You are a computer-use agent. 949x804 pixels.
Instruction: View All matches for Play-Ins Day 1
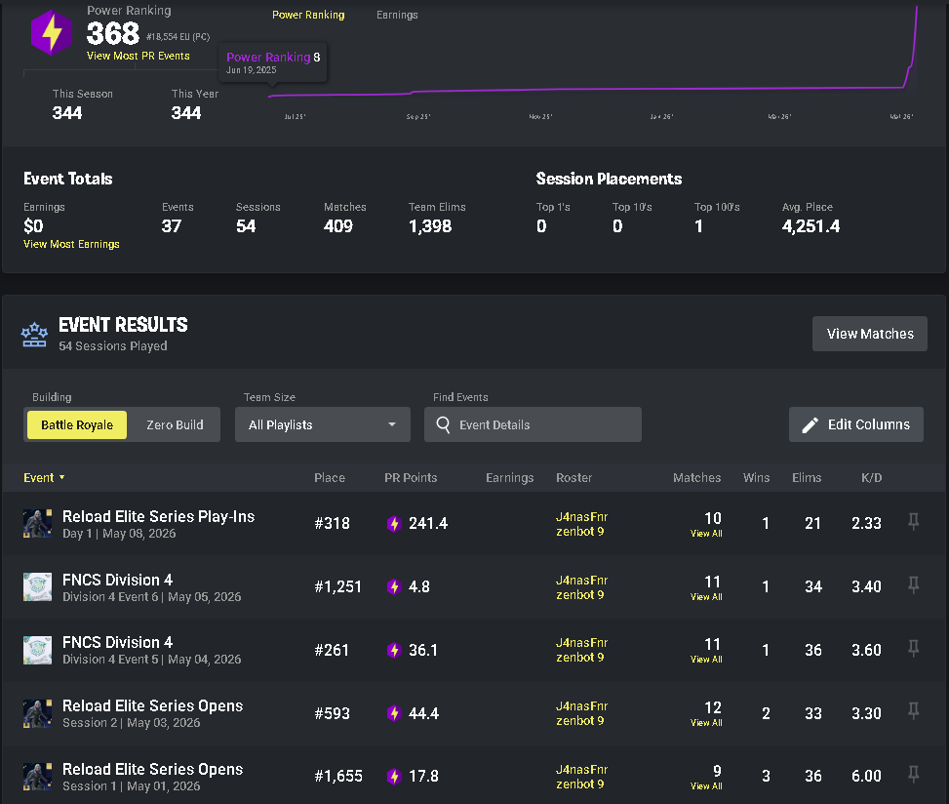tap(706, 534)
